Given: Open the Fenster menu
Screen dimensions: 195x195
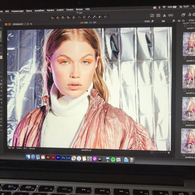Looking at the screenshot, I should [x=70, y=10].
